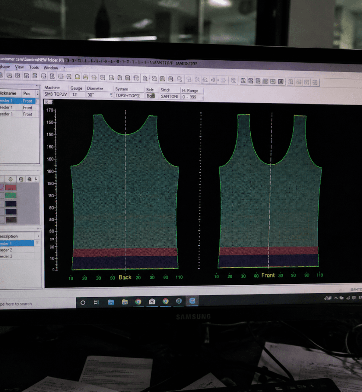Select Feeder 2 in the Description list

(17, 250)
